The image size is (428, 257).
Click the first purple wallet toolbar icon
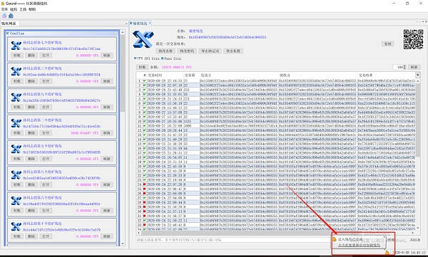4,16
